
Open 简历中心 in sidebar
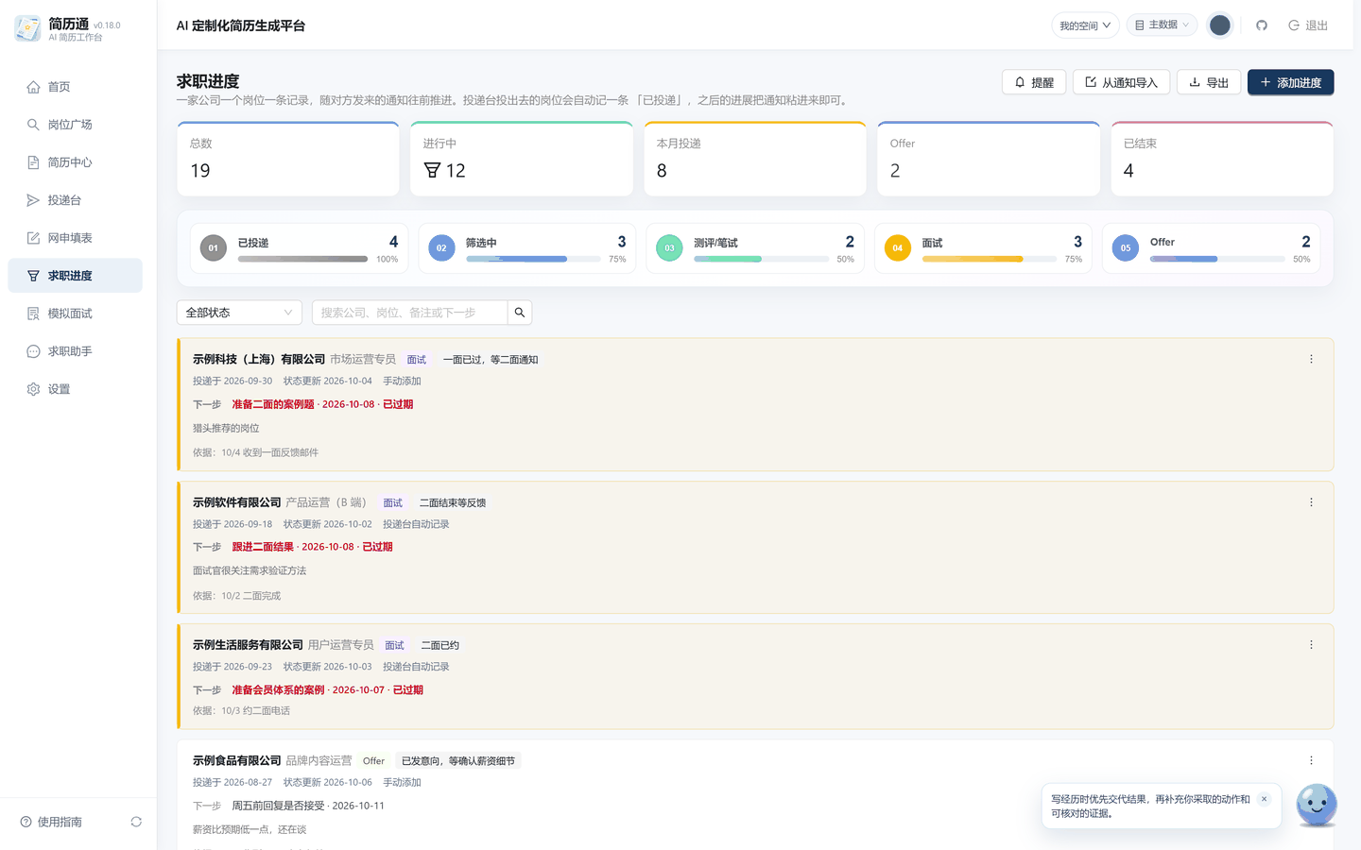tap(75, 162)
